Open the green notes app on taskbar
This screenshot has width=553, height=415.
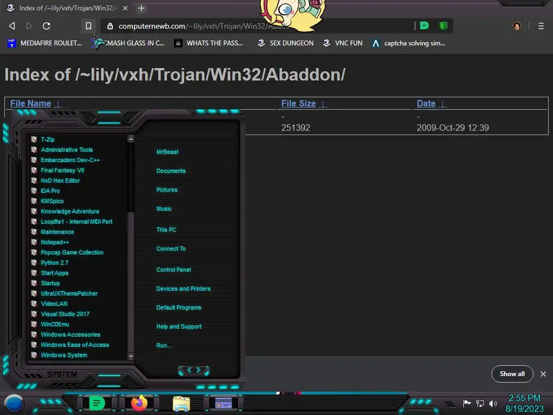pos(97,403)
